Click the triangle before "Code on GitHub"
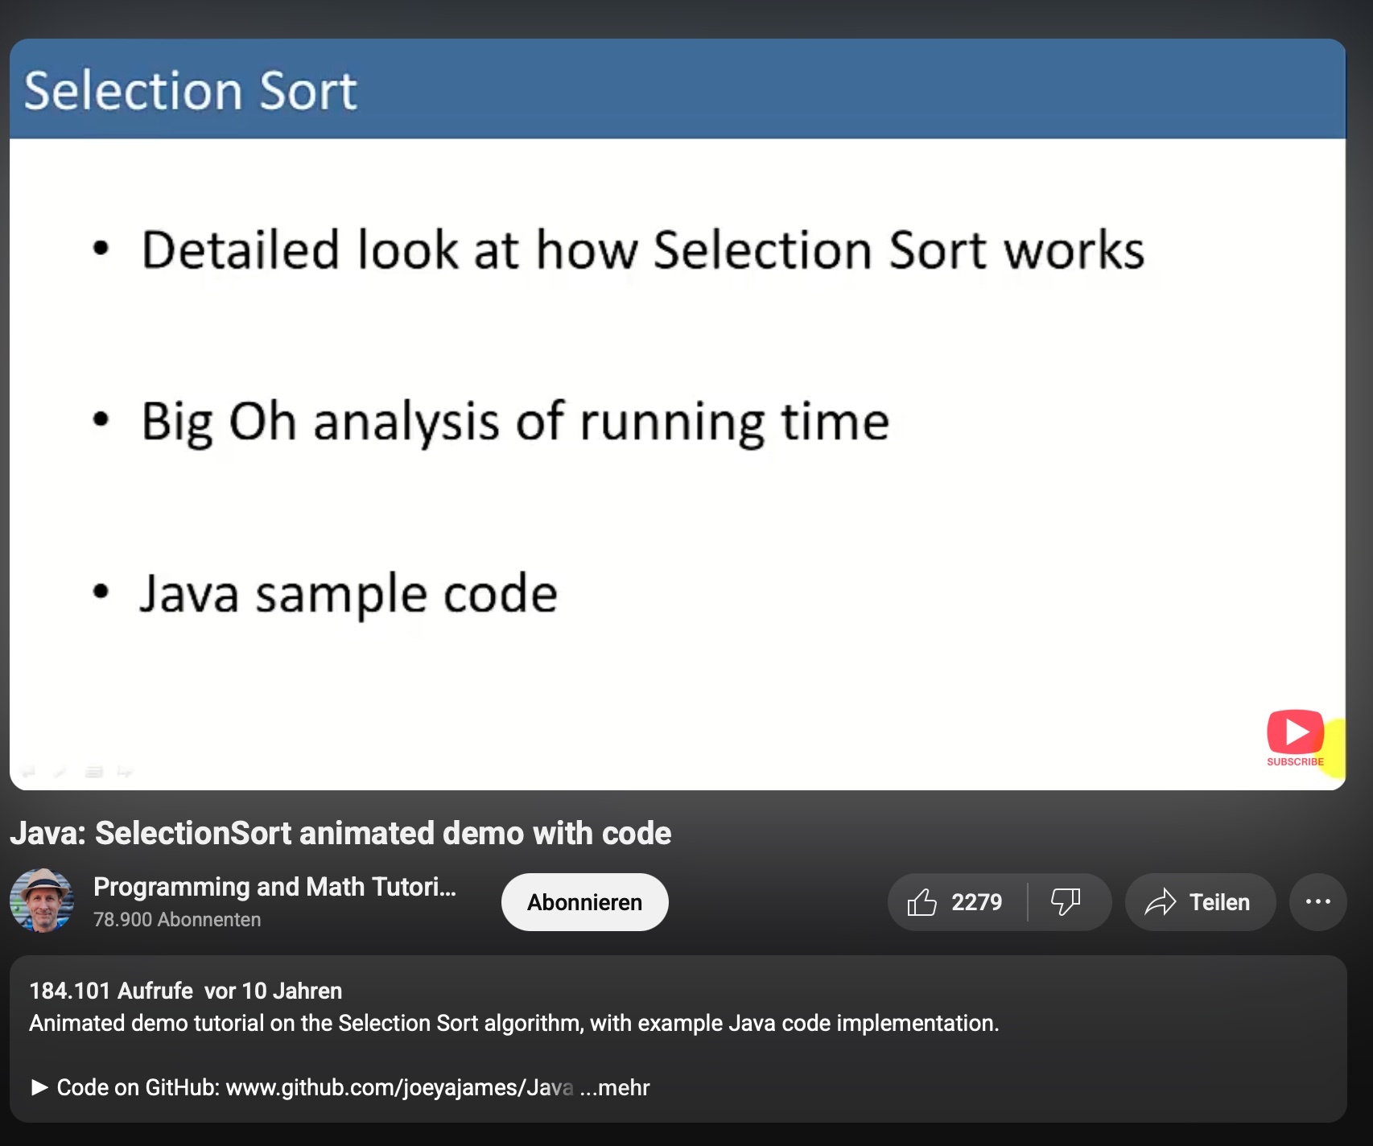Image resolution: width=1373 pixels, height=1146 pixels. click(x=39, y=1088)
